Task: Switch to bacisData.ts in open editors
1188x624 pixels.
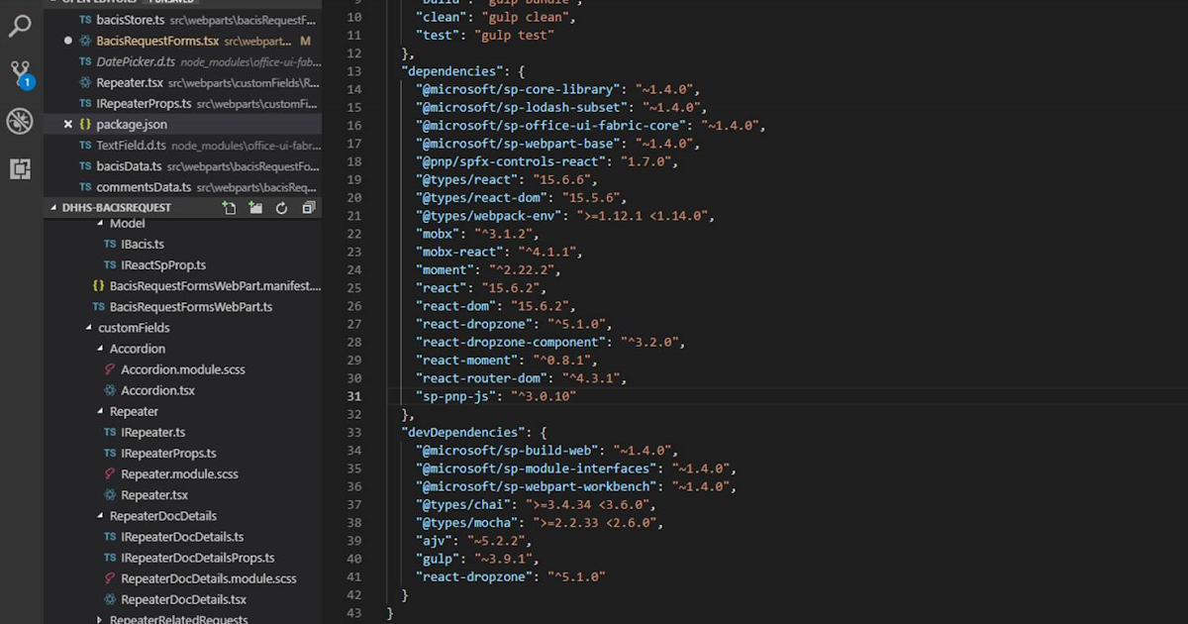Action: pyautogui.click(x=183, y=165)
